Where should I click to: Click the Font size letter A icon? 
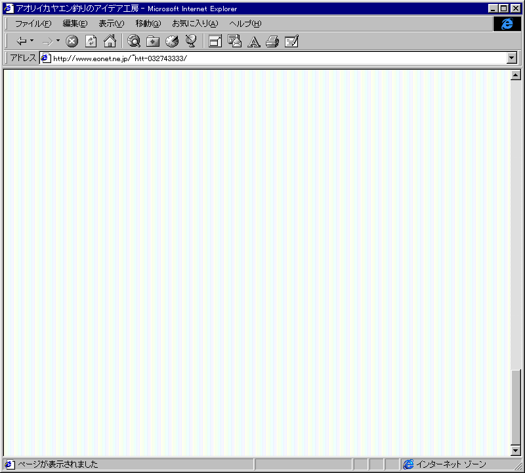(254, 41)
